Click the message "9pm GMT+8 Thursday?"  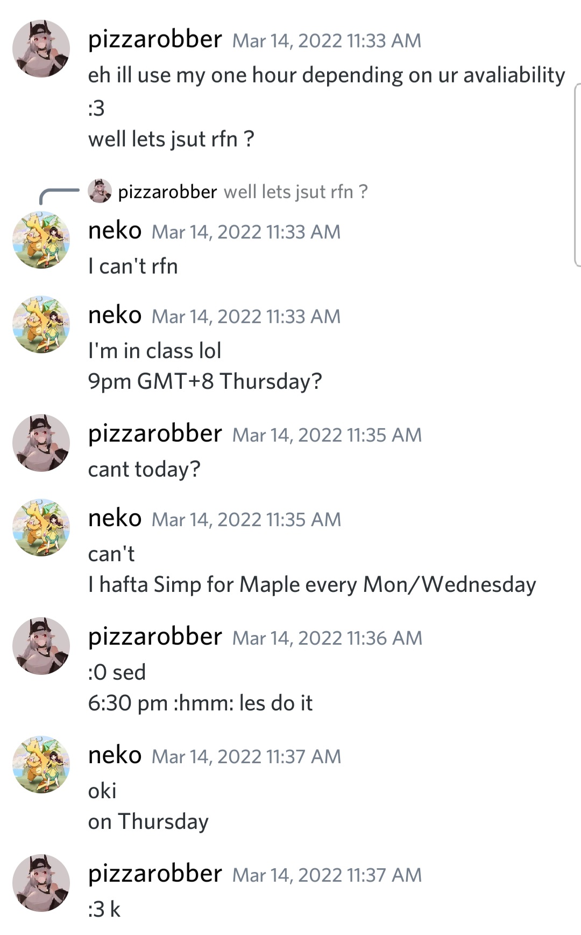point(205,381)
